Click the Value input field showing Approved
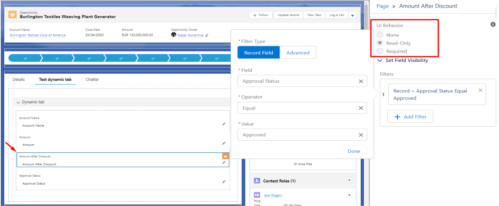The height and width of the screenshot is (206, 499). [x=297, y=135]
